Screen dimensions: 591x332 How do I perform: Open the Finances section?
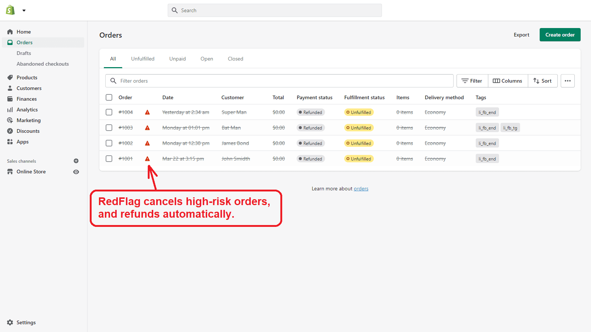coord(26,99)
